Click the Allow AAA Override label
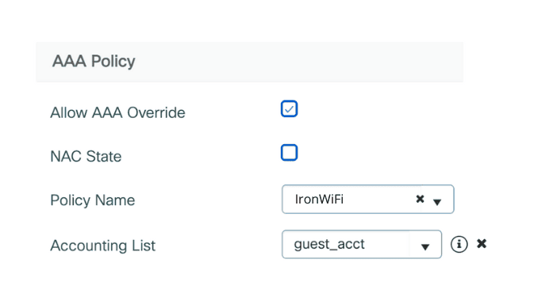Viewport: 553px width, 293px height. (117, 112)
